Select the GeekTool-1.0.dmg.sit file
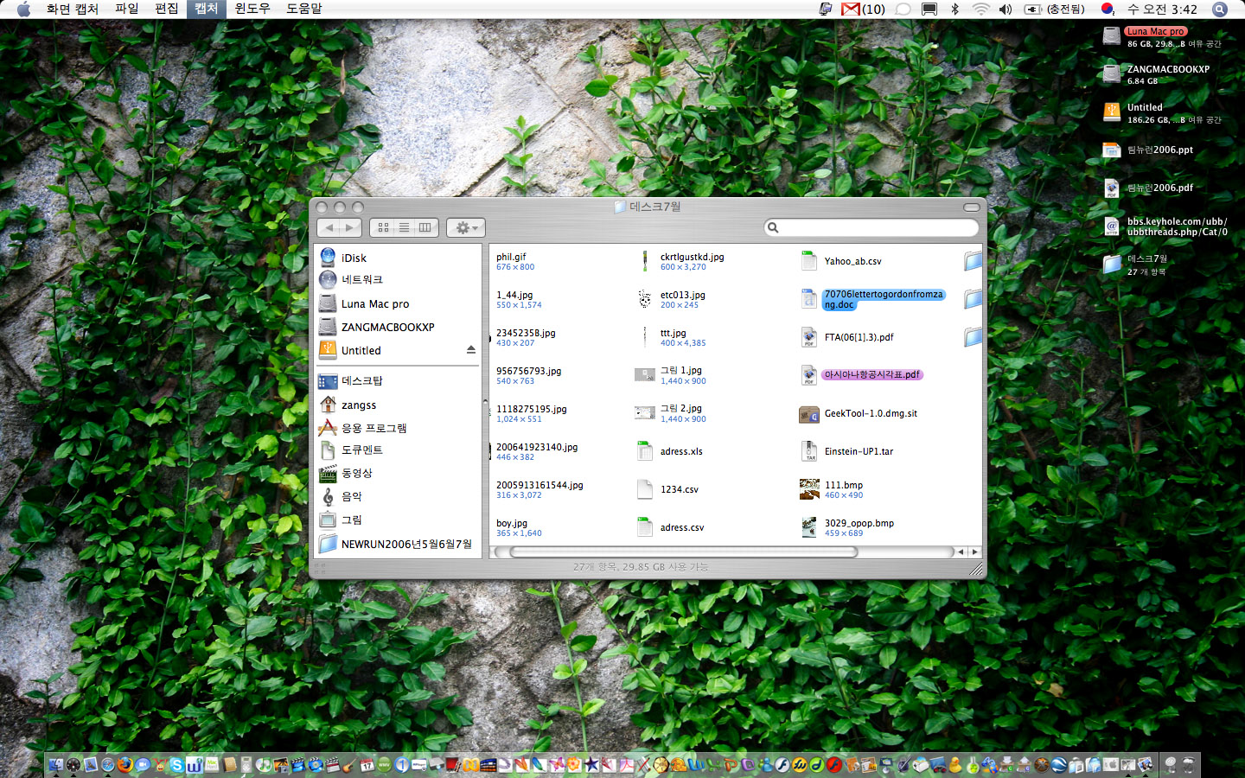The width and height of the screenshot is (1245, 778). click(x=870, y=413)
